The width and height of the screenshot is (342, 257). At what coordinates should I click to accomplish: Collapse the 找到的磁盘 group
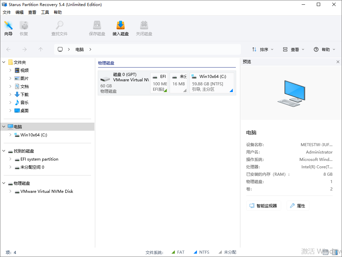(x=4, y=151)
